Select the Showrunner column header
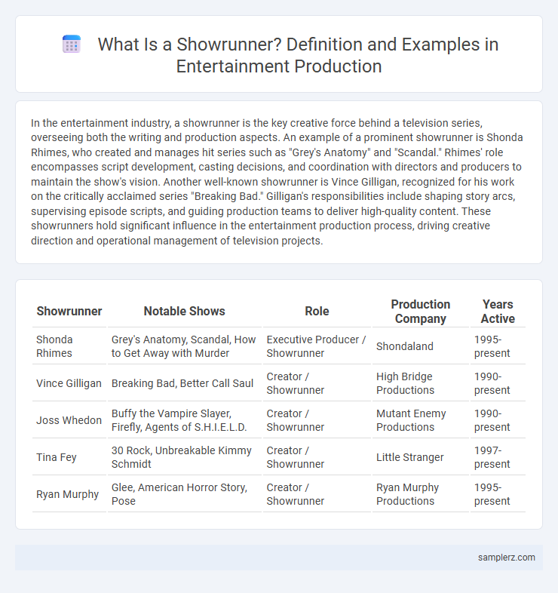 point(69,312)
